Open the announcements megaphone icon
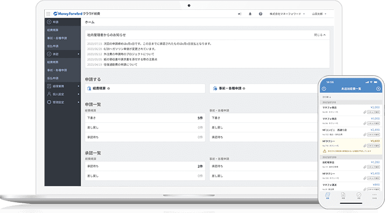Screen dimensions: 385x213 click(x=240, y=14)
